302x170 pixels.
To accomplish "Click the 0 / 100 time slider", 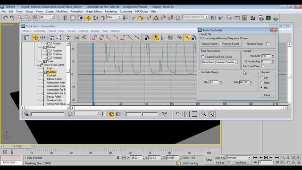I will (17, 146).
